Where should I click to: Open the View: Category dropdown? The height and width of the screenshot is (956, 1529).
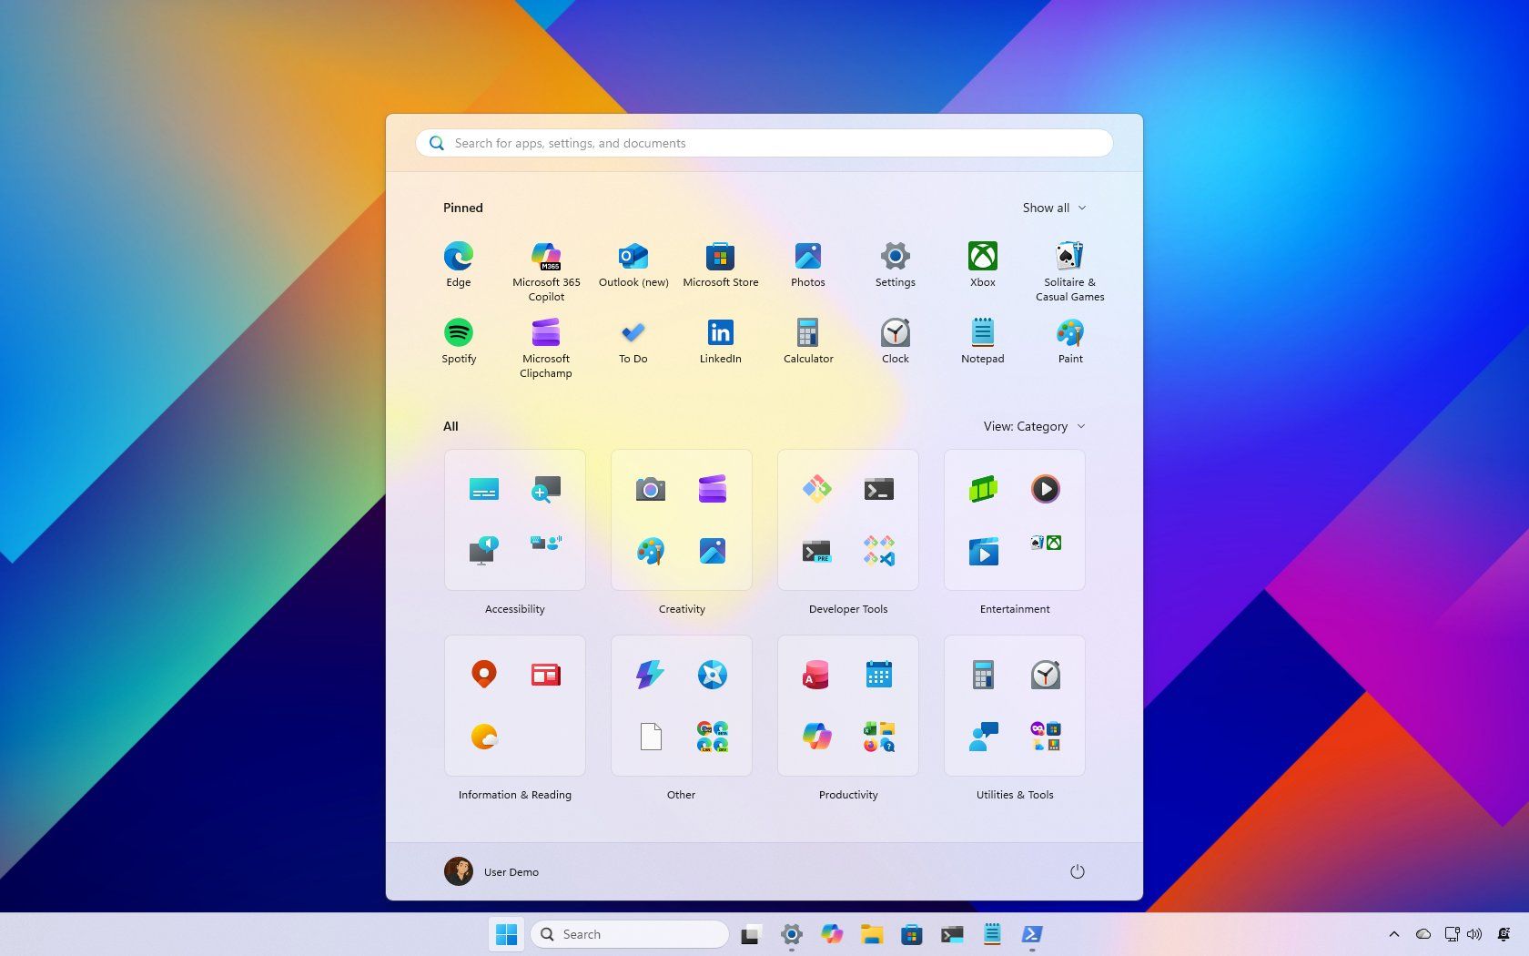(x=1034, y=426)
